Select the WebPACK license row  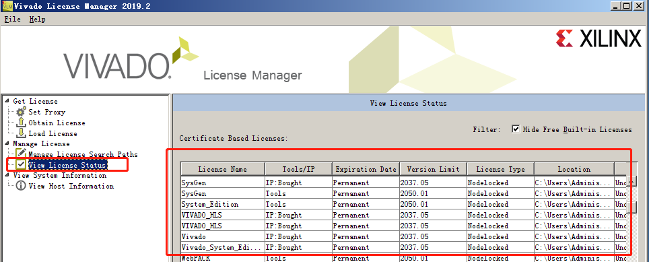coord(403,258)
